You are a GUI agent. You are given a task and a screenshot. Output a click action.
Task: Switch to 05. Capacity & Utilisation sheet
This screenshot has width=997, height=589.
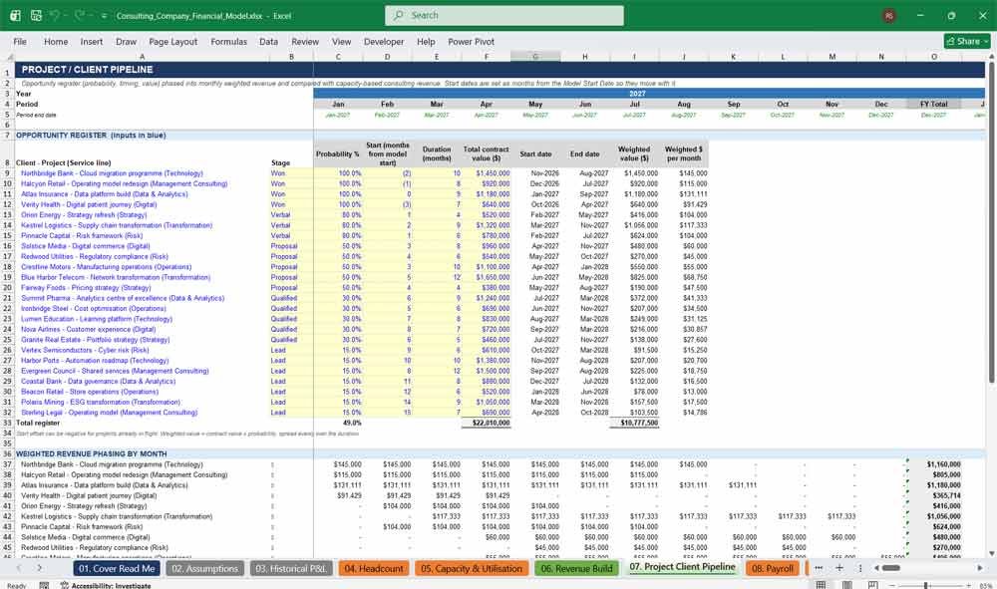[x=472, y=569]
